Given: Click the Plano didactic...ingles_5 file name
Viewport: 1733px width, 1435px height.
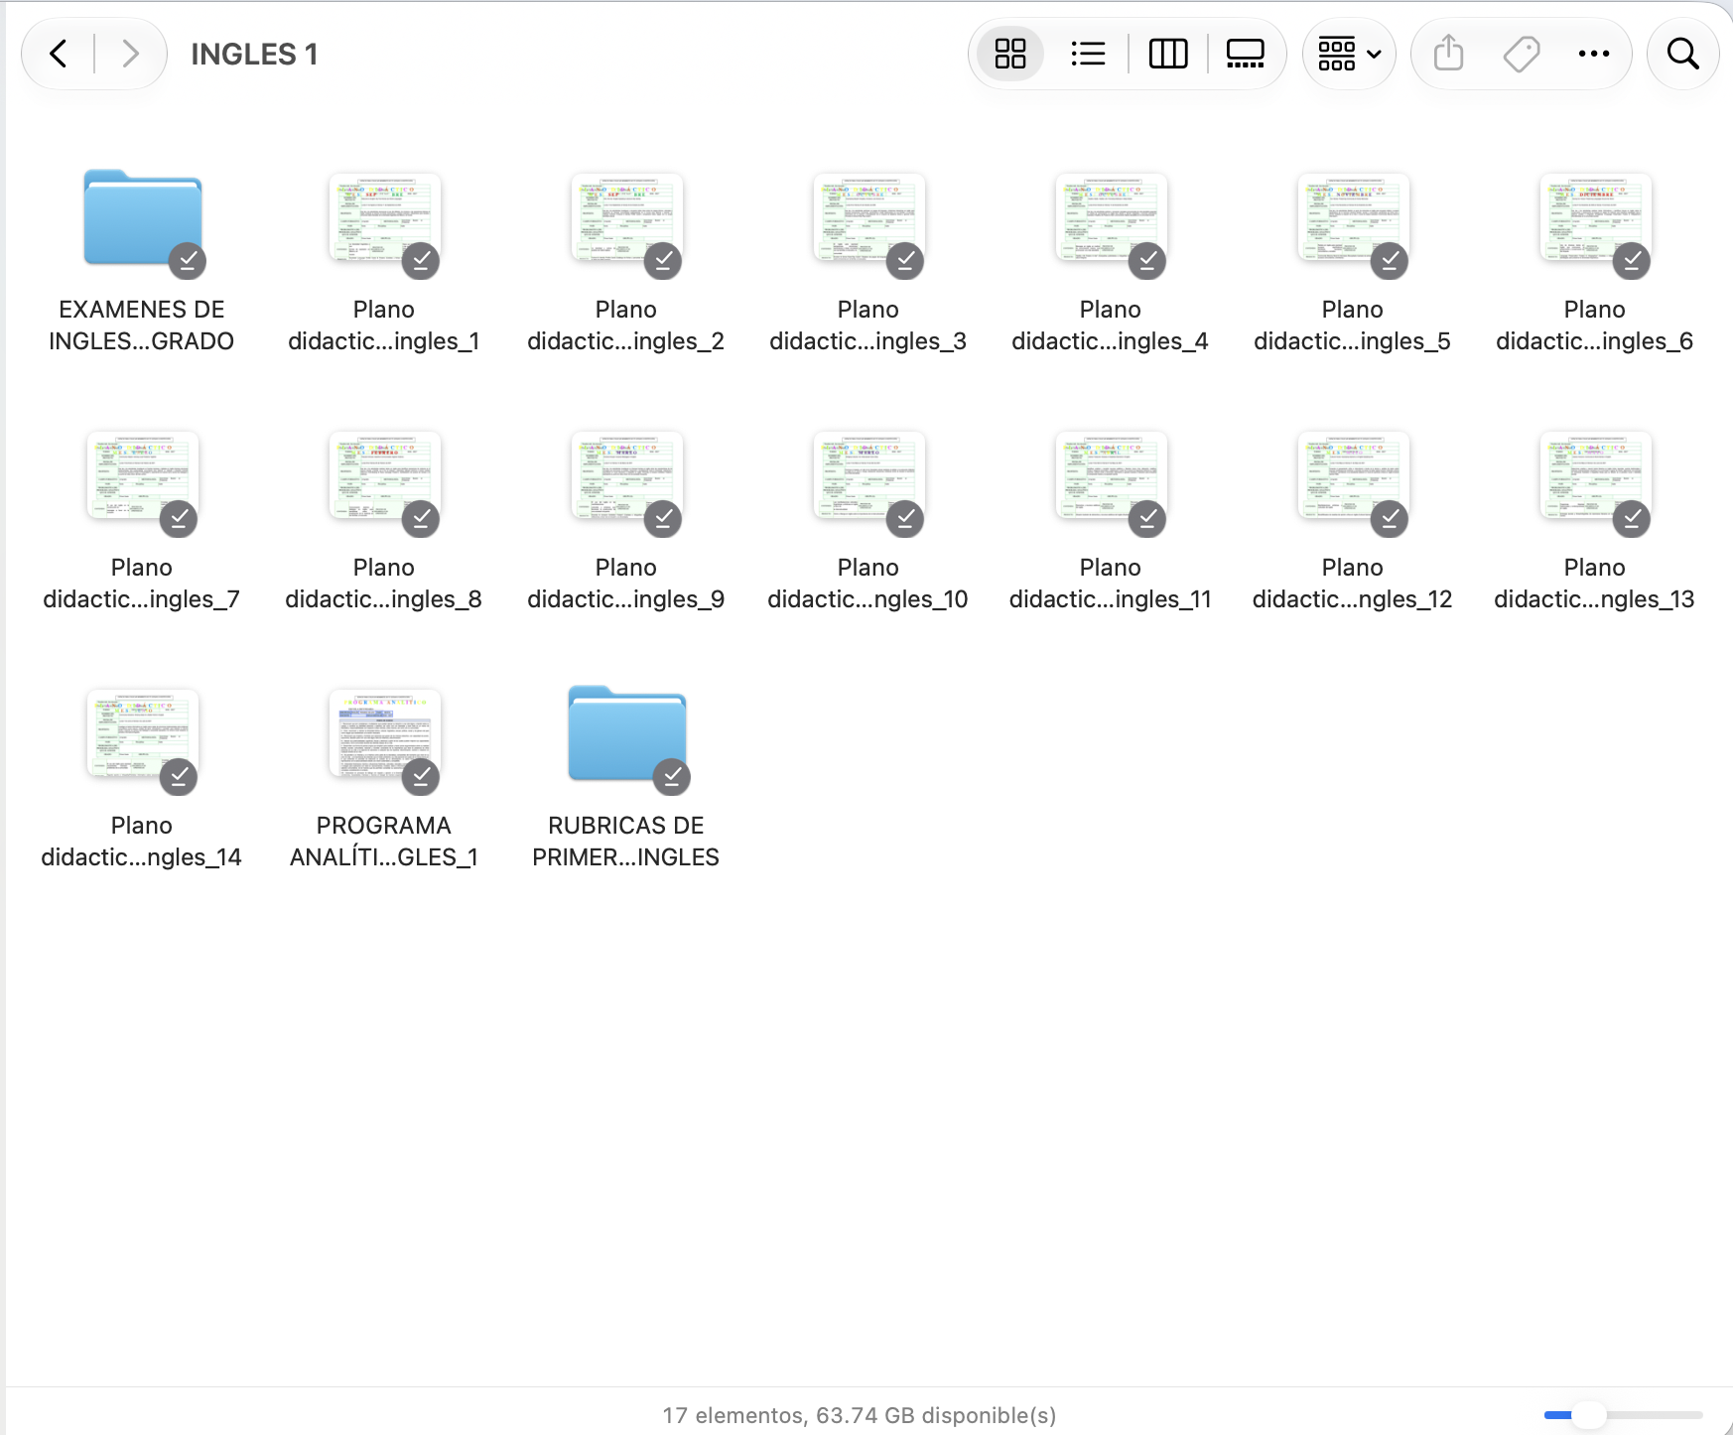Looking at the screenshot, I should (x=1353, y=326).
